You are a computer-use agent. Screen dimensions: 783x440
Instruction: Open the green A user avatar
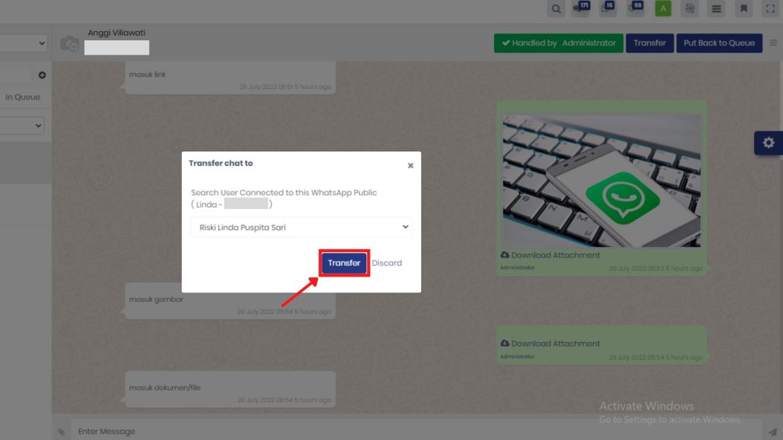[663, 8]
